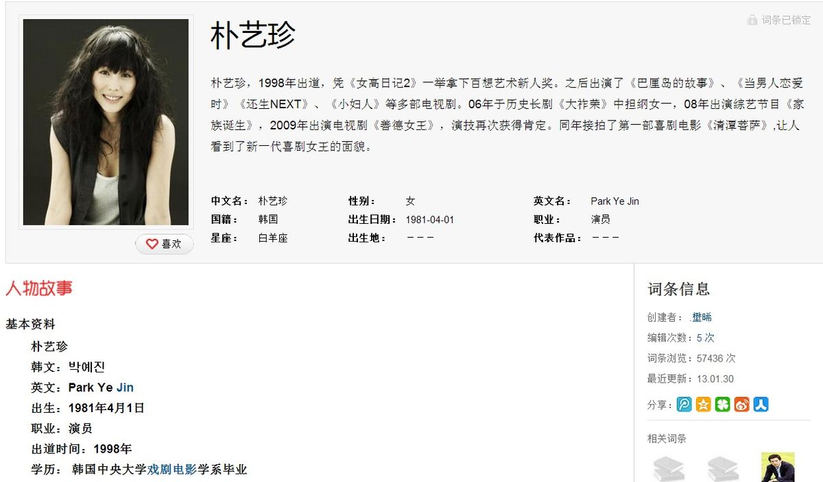823x482 pixels.
Task: Open the 戏剧 link in 学历 line
Action: [x=159, y=470]
